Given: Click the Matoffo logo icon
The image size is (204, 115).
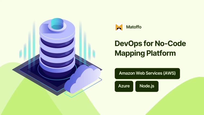Looking at the screenshot, I should pyautogui.click(x=119, y=27).
